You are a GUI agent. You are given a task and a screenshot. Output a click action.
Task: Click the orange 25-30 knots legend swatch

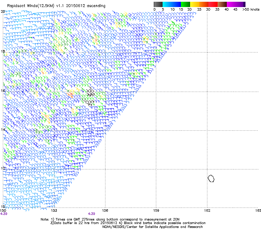click(204, 4)
